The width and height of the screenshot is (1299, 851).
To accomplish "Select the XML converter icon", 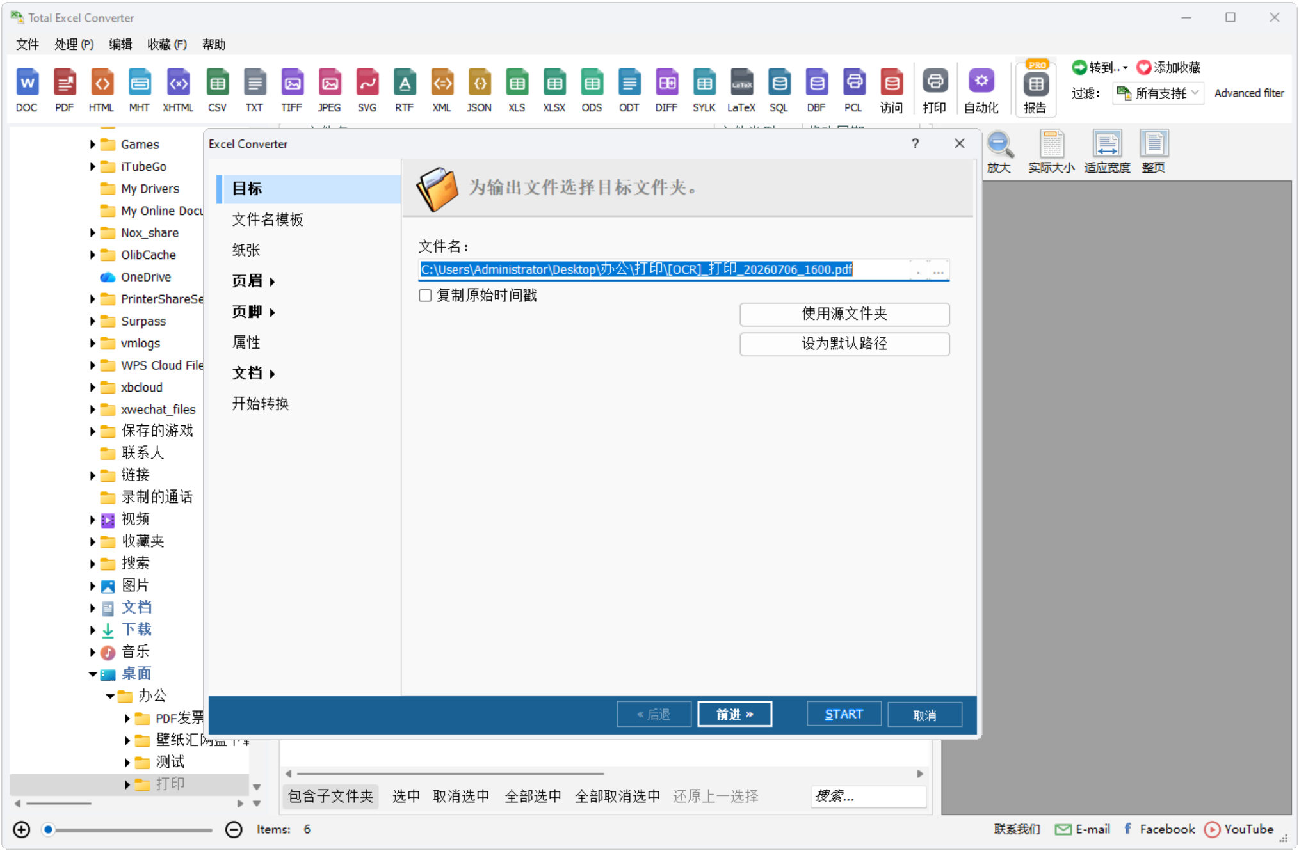I will click(442, 90).
